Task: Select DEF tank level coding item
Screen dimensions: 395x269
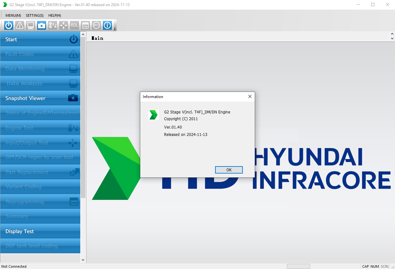Action: [x=40, y=246]
